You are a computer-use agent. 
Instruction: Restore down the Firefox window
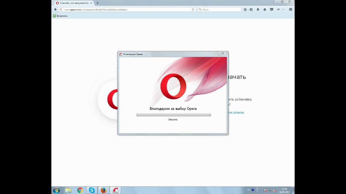(282, 2)
